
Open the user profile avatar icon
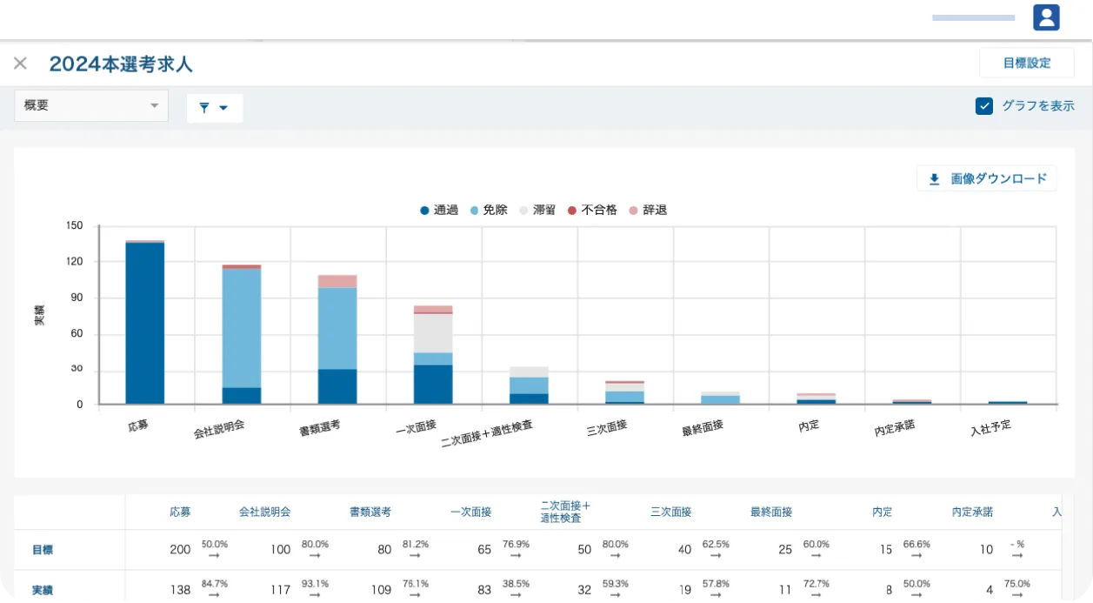(1046, 17)
